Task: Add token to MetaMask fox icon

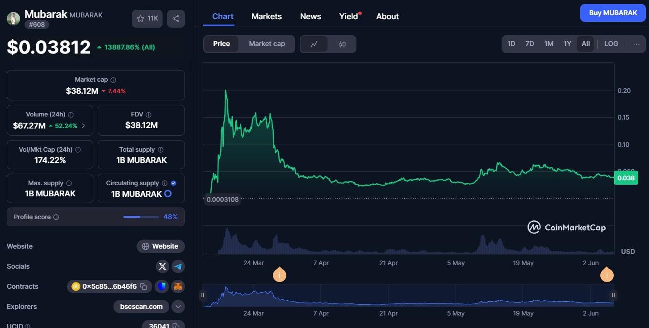Action: (x=178, y=286)
